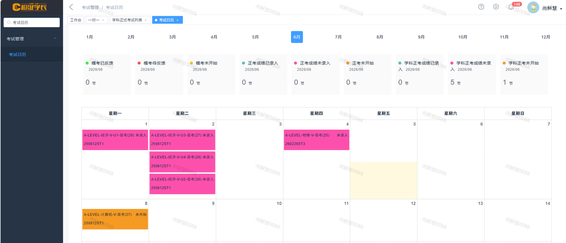Image resolution: width=566 pixels, height=243 pixels.
Task: Click the back arrow icon
Action: pyautogui.click(x=71, y=7)
